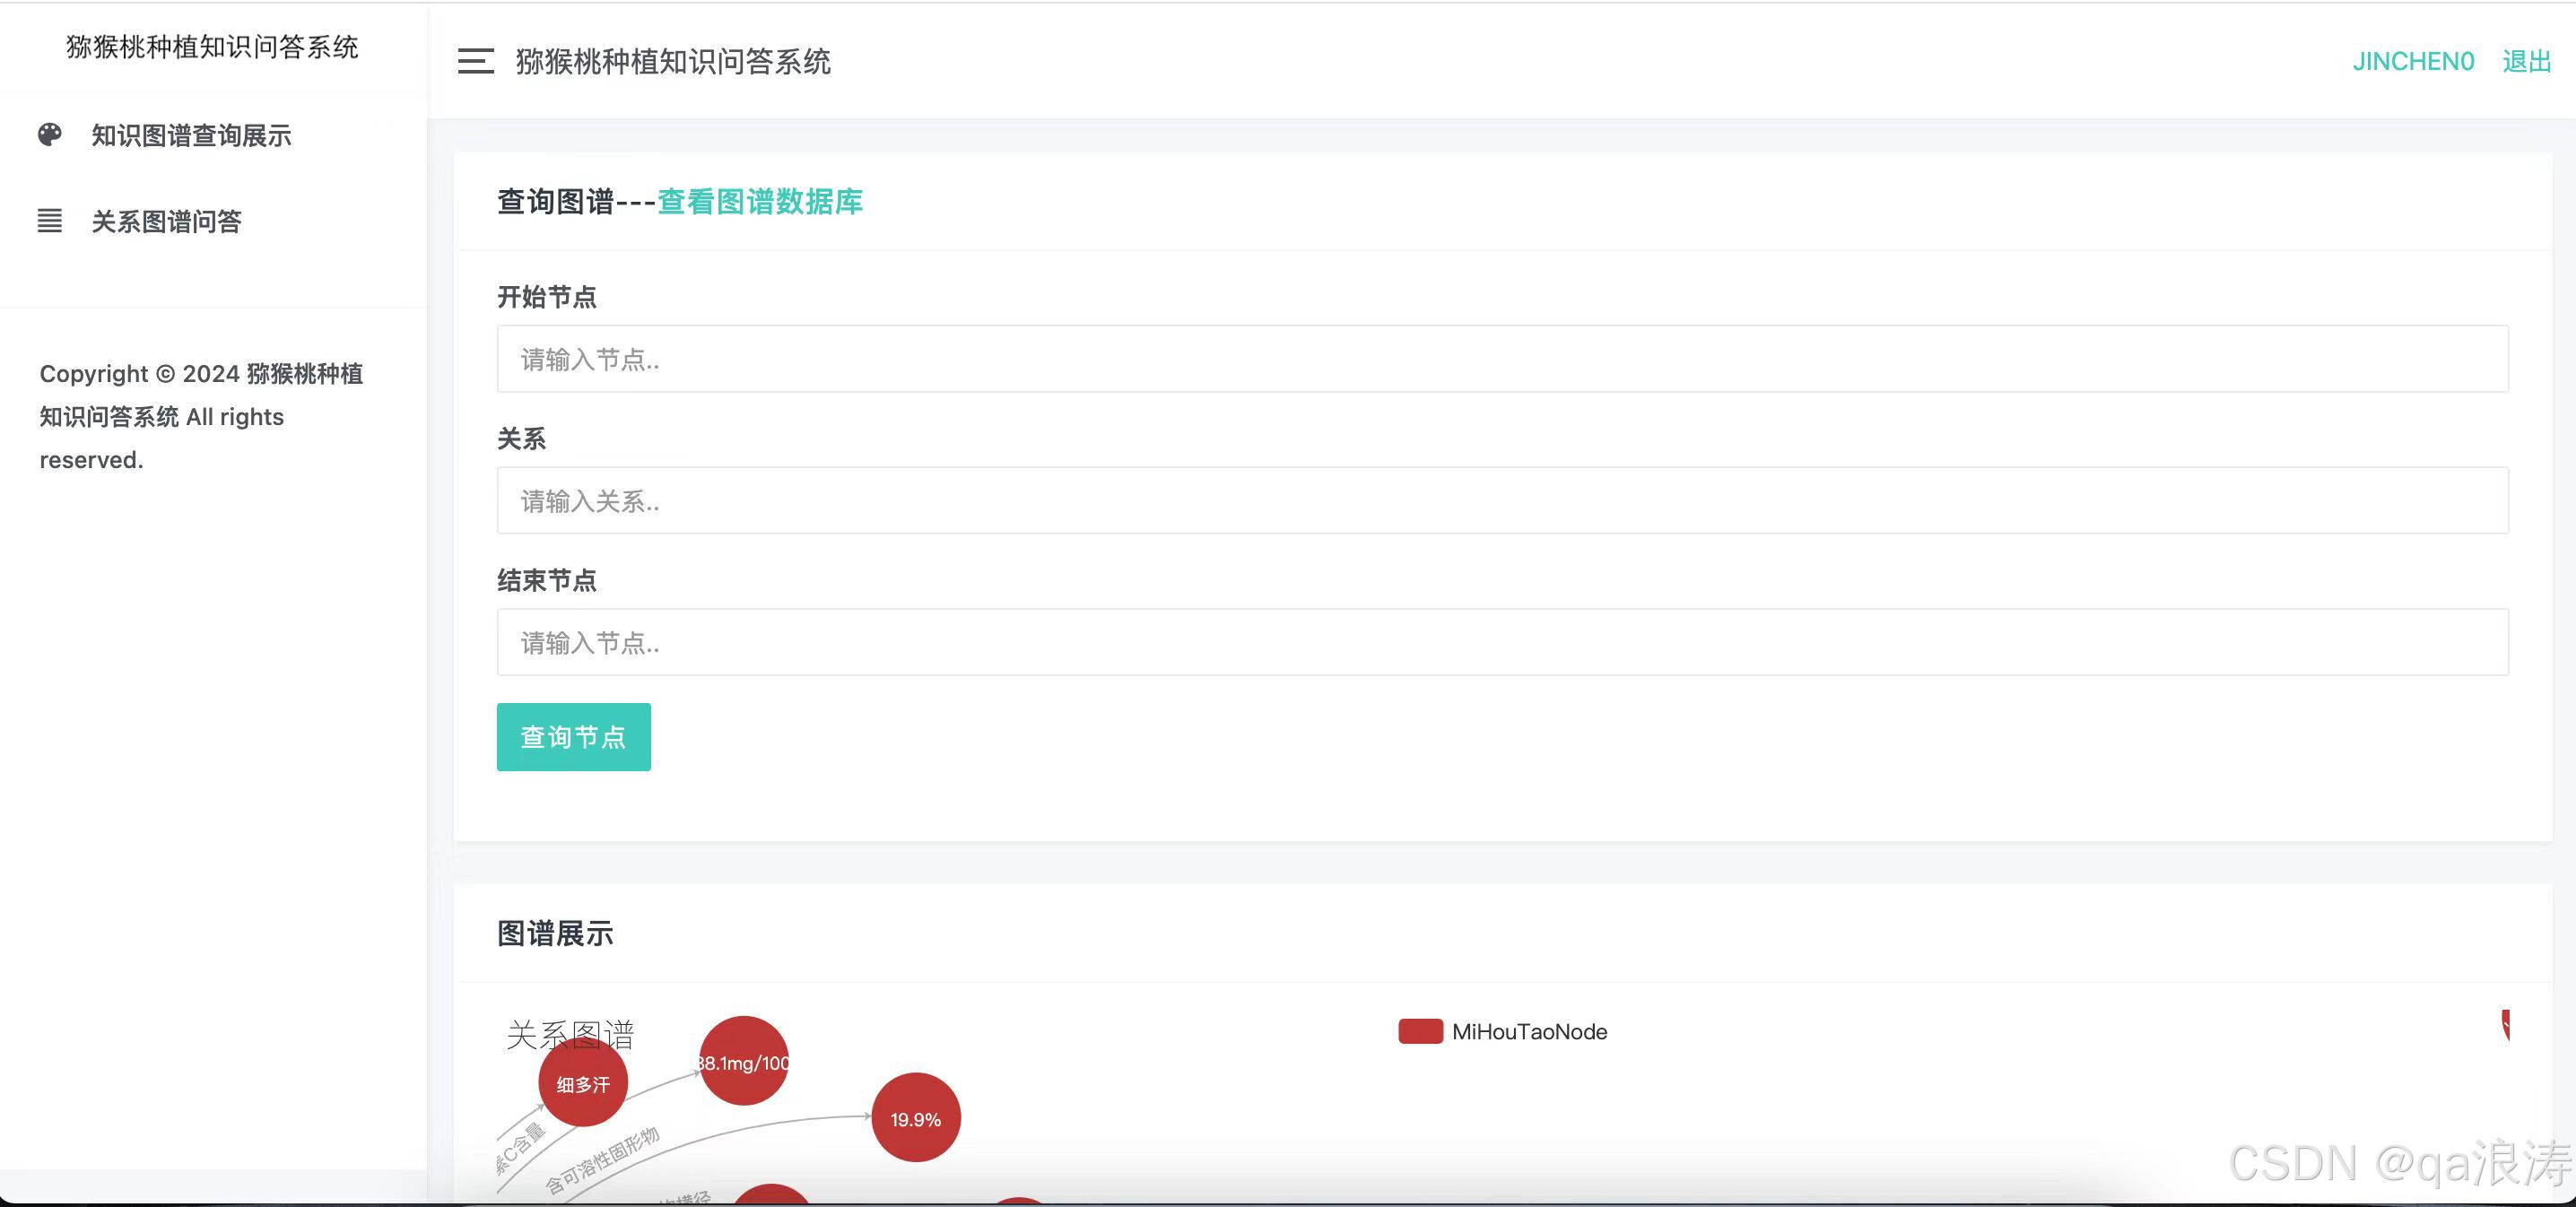Toggle MiHouTaoNode legend red swatch
Screen dimensions: 2576x1207
pos(1420,1031)
